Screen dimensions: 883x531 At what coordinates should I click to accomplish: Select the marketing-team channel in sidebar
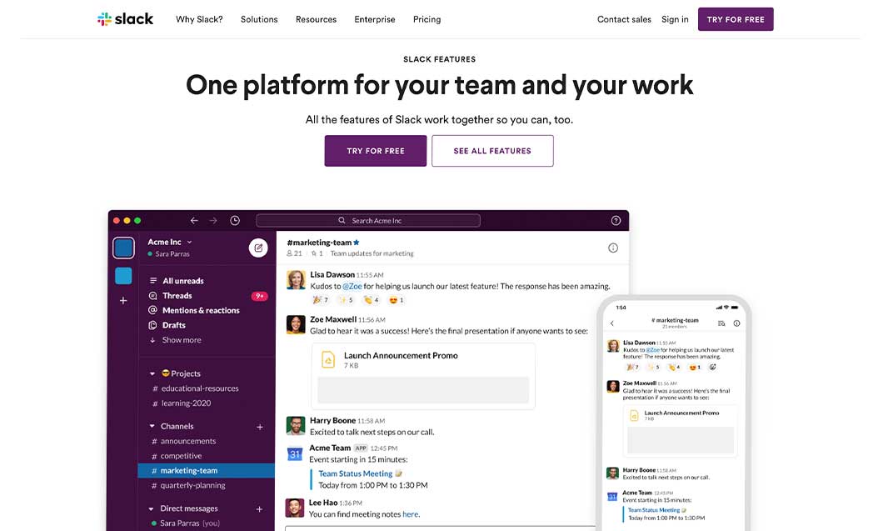click(x=206, y=470)
